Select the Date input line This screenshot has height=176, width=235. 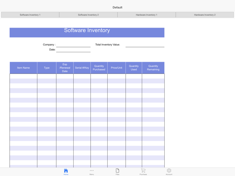point(73,50)
